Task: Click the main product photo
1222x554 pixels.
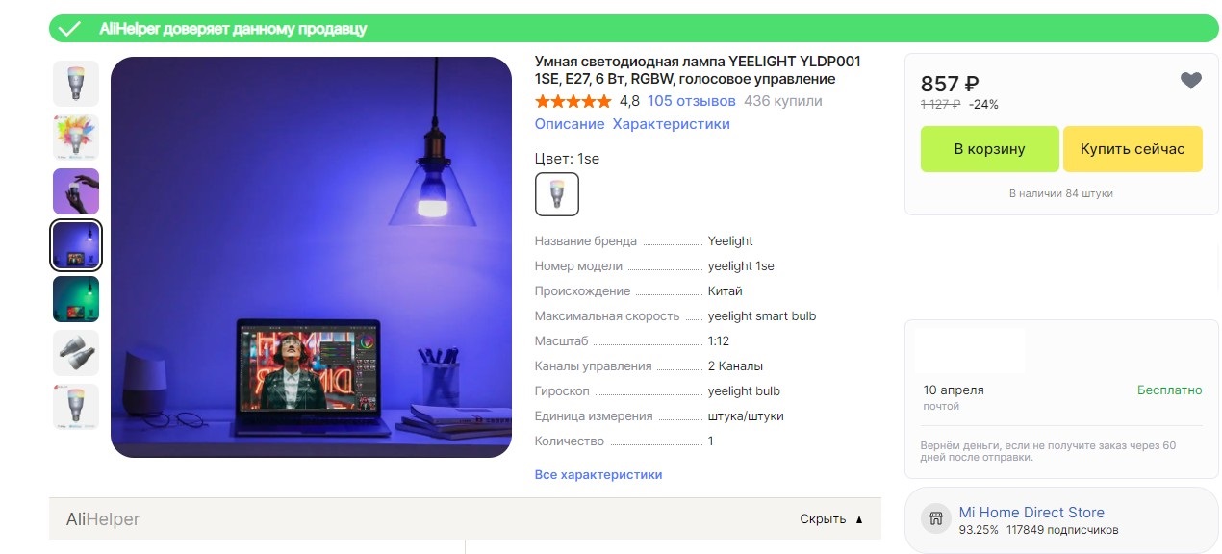Action: coord(311,257)
